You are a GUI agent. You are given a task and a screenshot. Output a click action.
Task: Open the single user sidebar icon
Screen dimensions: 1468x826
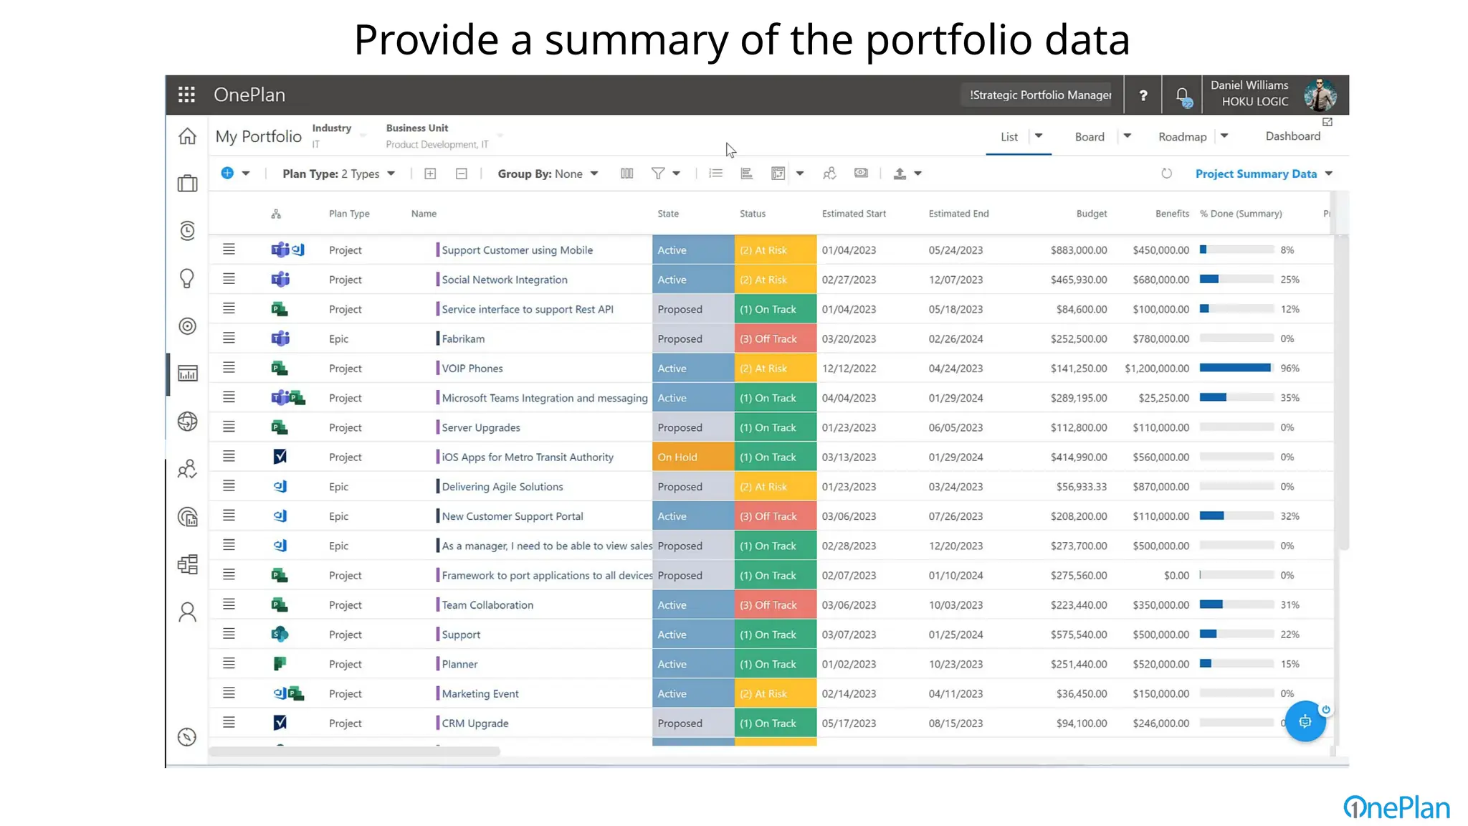click(187, 612)
